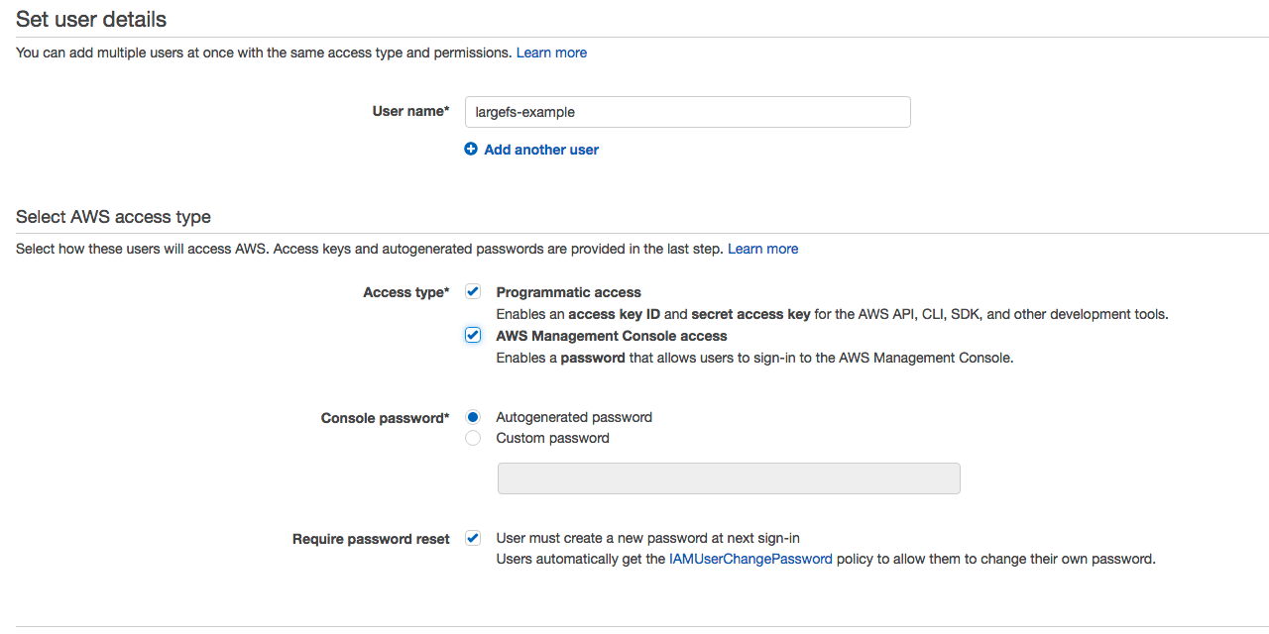
Task: Choose the Custom password radio button
Action: (473, 438)
